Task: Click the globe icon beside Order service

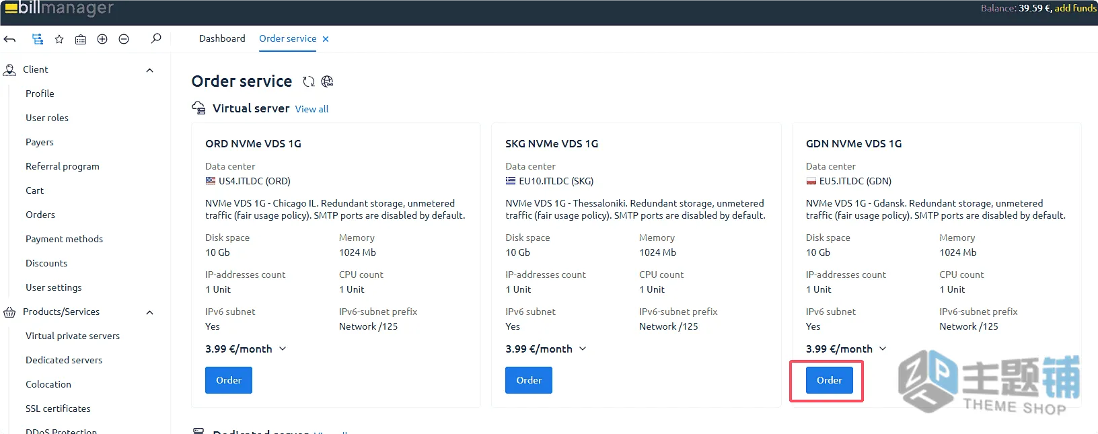Action: point(327,81)
